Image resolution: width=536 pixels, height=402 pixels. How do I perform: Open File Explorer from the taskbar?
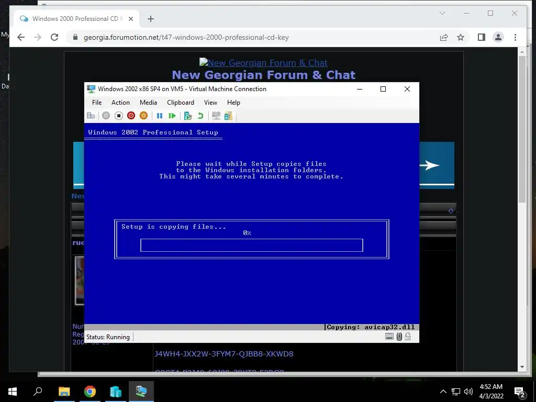(64, 392)
